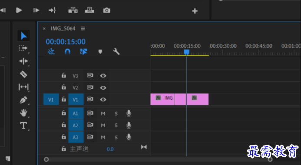Toggle insert sequences as nests

tap(51, 52)
